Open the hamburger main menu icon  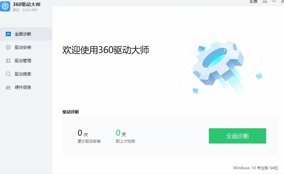265,2
